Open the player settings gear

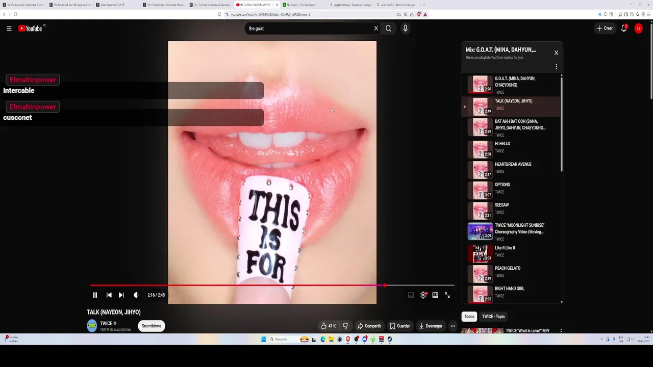[423, 295]
